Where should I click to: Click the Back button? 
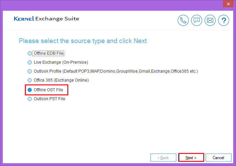163,158
